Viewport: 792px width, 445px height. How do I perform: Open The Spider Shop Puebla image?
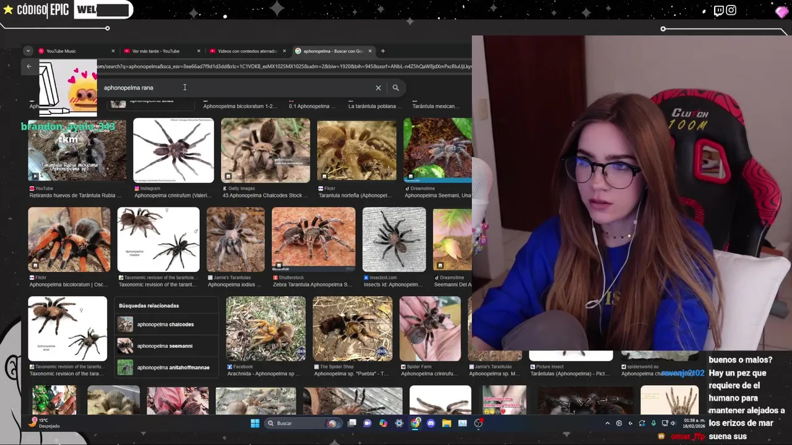(x=352, y=329)
